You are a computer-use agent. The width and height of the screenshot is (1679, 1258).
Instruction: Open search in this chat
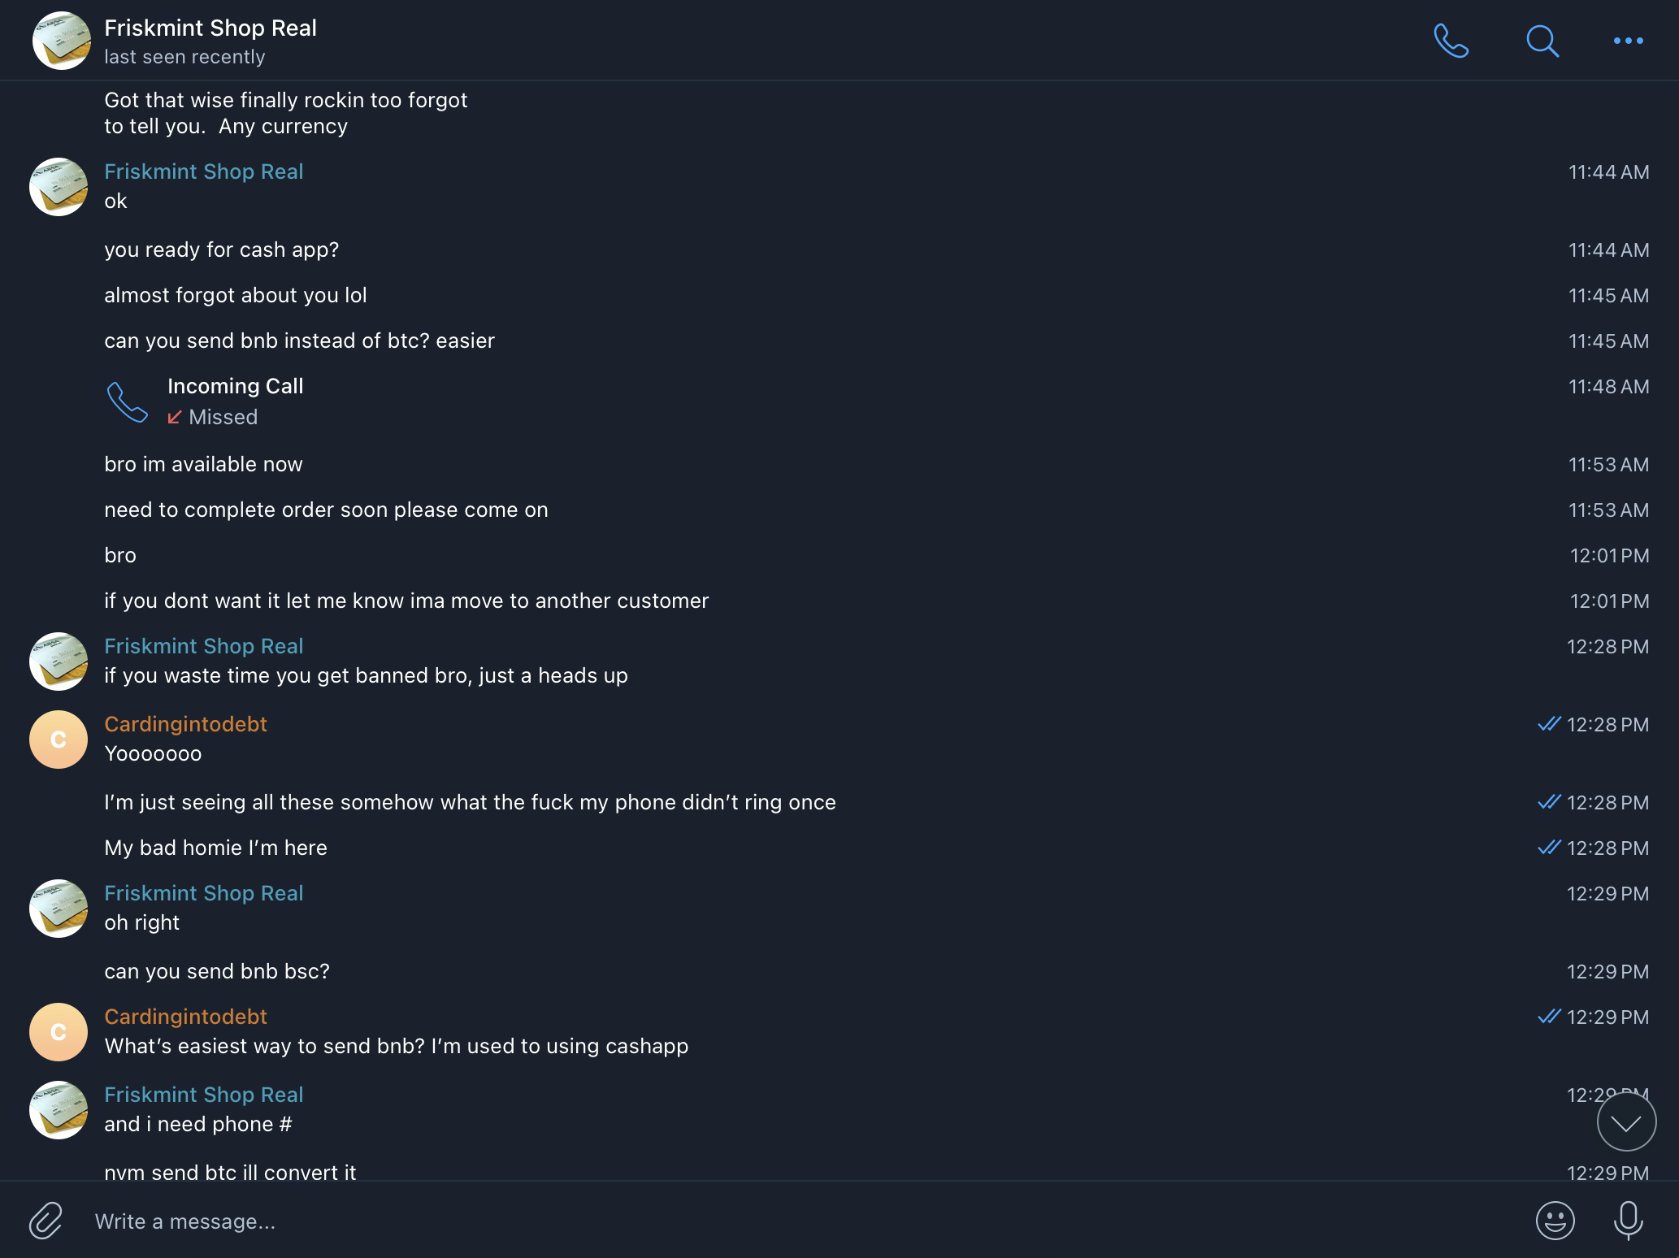click(1542, 41)
